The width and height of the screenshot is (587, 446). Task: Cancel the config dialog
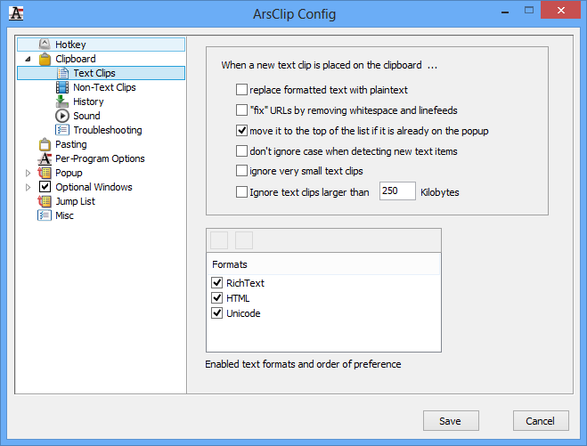click(x=541, y=420)
